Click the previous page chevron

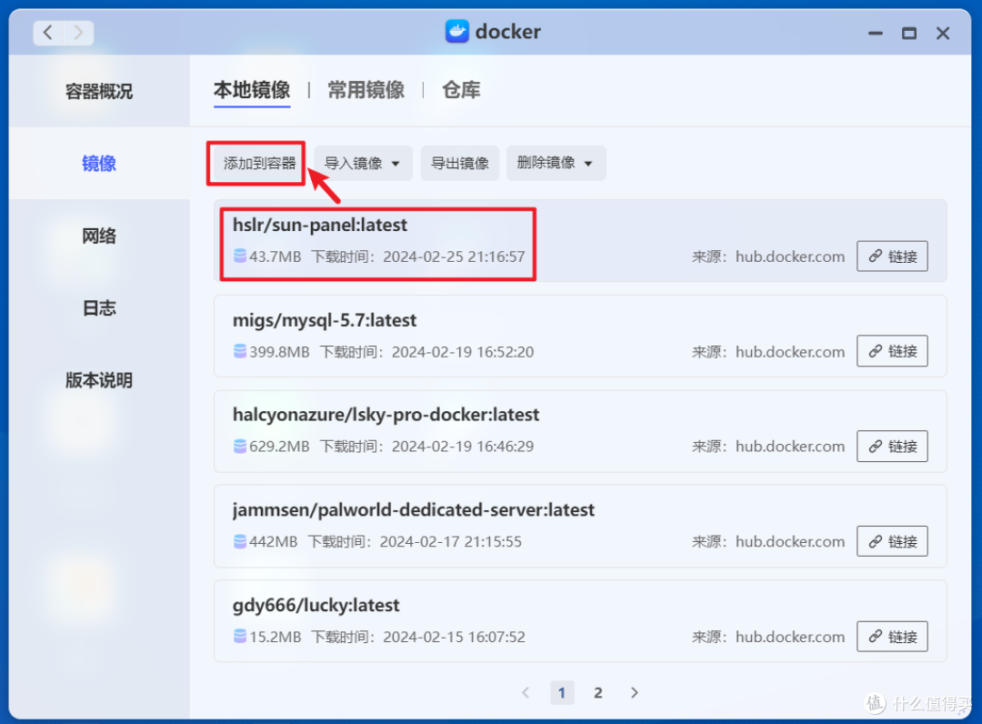pos(526,692)
